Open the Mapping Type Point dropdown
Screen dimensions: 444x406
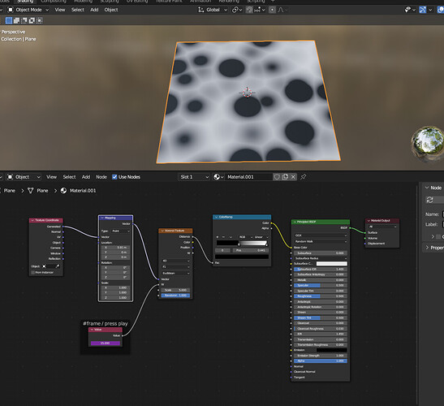(x=121, y=231)
